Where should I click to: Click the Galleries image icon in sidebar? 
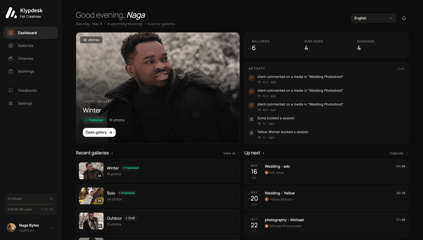click(11, 46)
